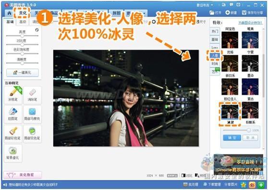The image size is (268, 190).
Task: Open the 高级 adjustment sub-tab
Action: click(23, 22)
